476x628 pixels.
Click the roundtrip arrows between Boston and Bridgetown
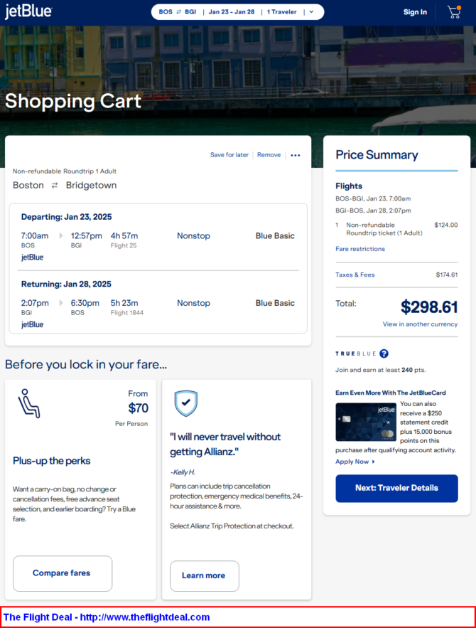click(55, 185)
